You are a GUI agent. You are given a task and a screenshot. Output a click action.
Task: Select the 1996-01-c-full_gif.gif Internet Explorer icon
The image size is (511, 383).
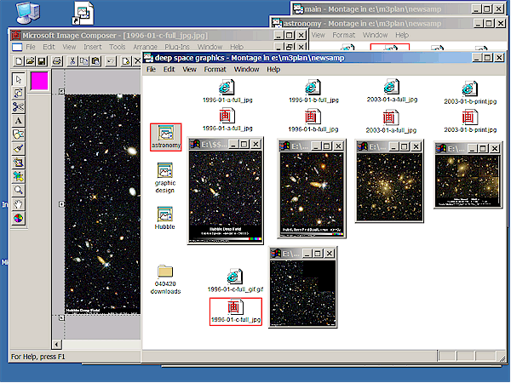(235, 277)
